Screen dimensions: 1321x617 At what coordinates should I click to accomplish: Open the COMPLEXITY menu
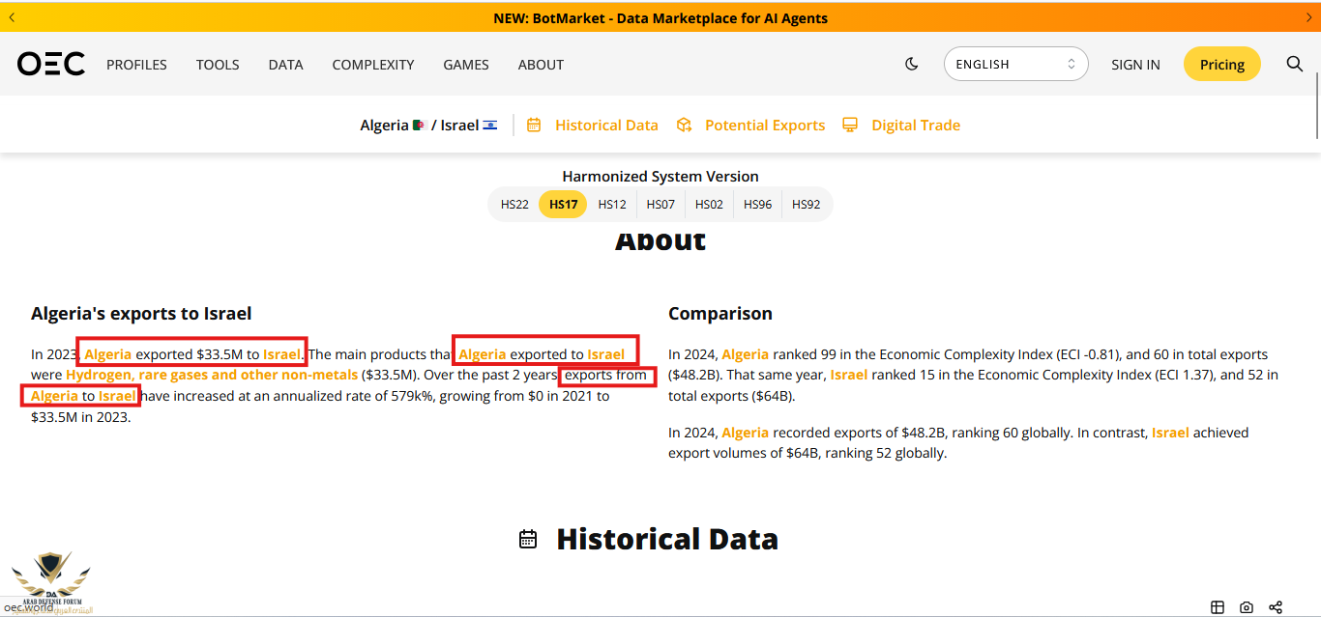point(373,65)
